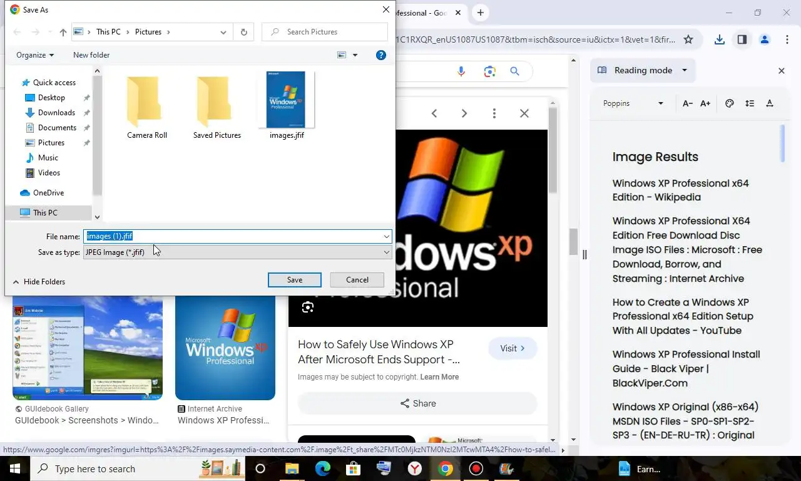Close the image preview panel
This screenshot has height=481, width=801.
point(524,113)
